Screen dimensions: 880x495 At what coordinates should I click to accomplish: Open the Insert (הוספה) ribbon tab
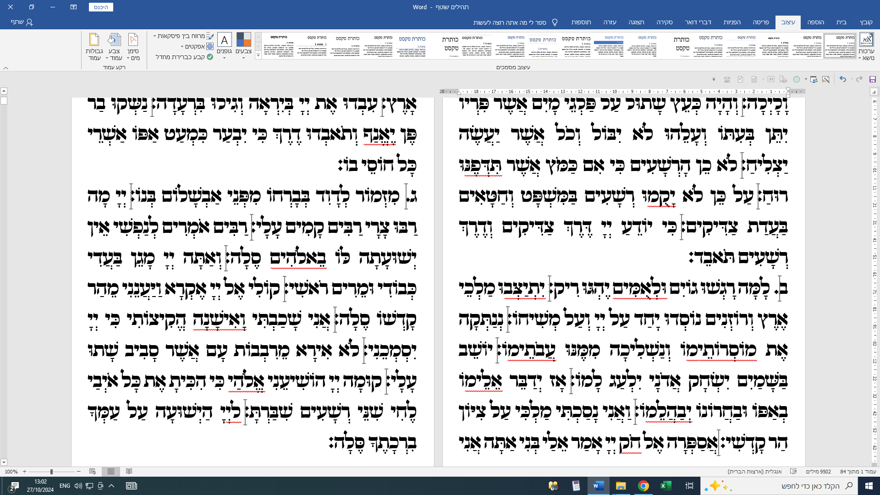coord(815,22)
